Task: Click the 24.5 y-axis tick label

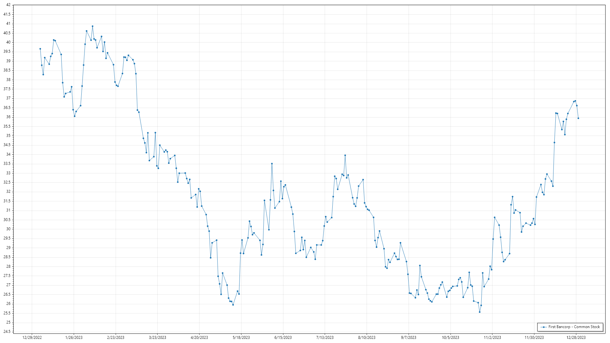Action: point(7,332)
